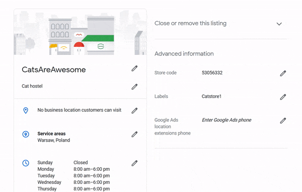This screenshot has height=192, width=302.
Task: Click Google Ads location extensions phone label
Action: (172, 126)
